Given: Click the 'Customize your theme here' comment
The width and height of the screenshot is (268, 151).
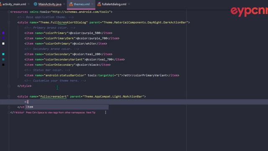Looking at the screenshot, I should pyautogui.click(x=55, y=81).
